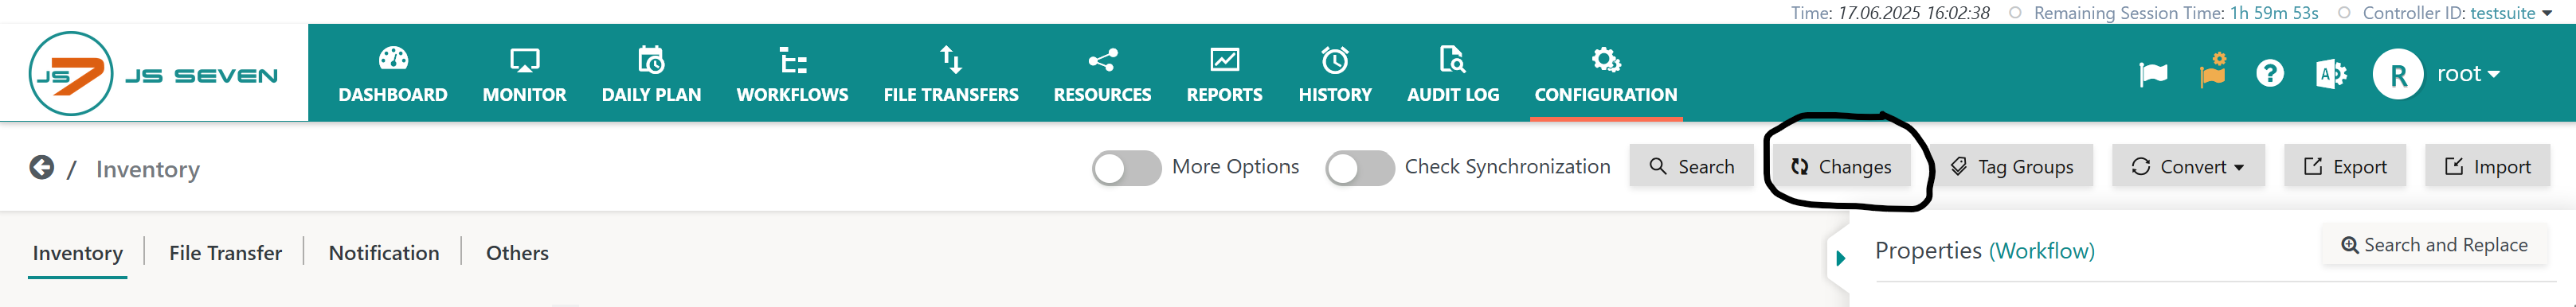Viewport: 2576px width, 307px height.
Task: Click the Changes button
Action: (x=1841, y=167)
